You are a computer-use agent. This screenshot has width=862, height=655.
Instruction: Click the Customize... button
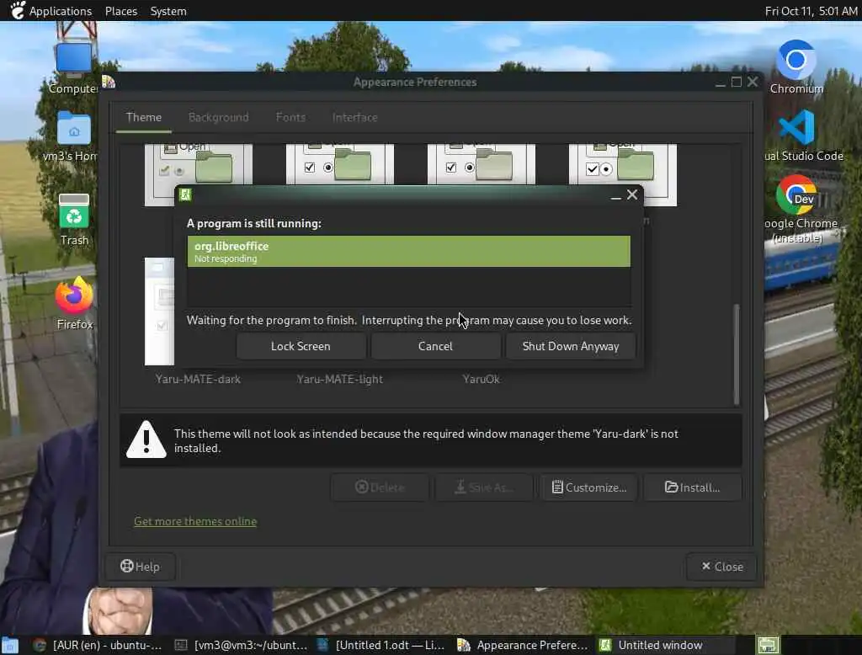coord(588,487)
